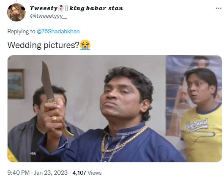
Task: Click the Wedding pictures? tweet text
Action: (x=43, y=45)
